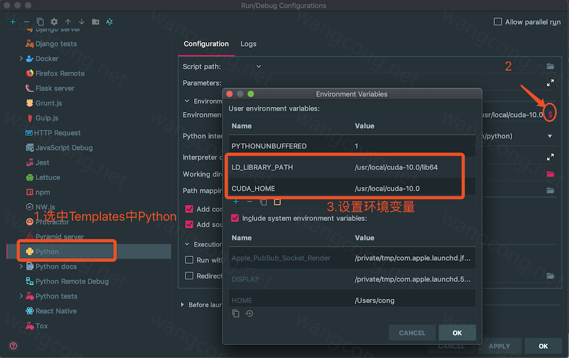Browse Script path folder icon

pyautogui.click(x=550, y=66)
